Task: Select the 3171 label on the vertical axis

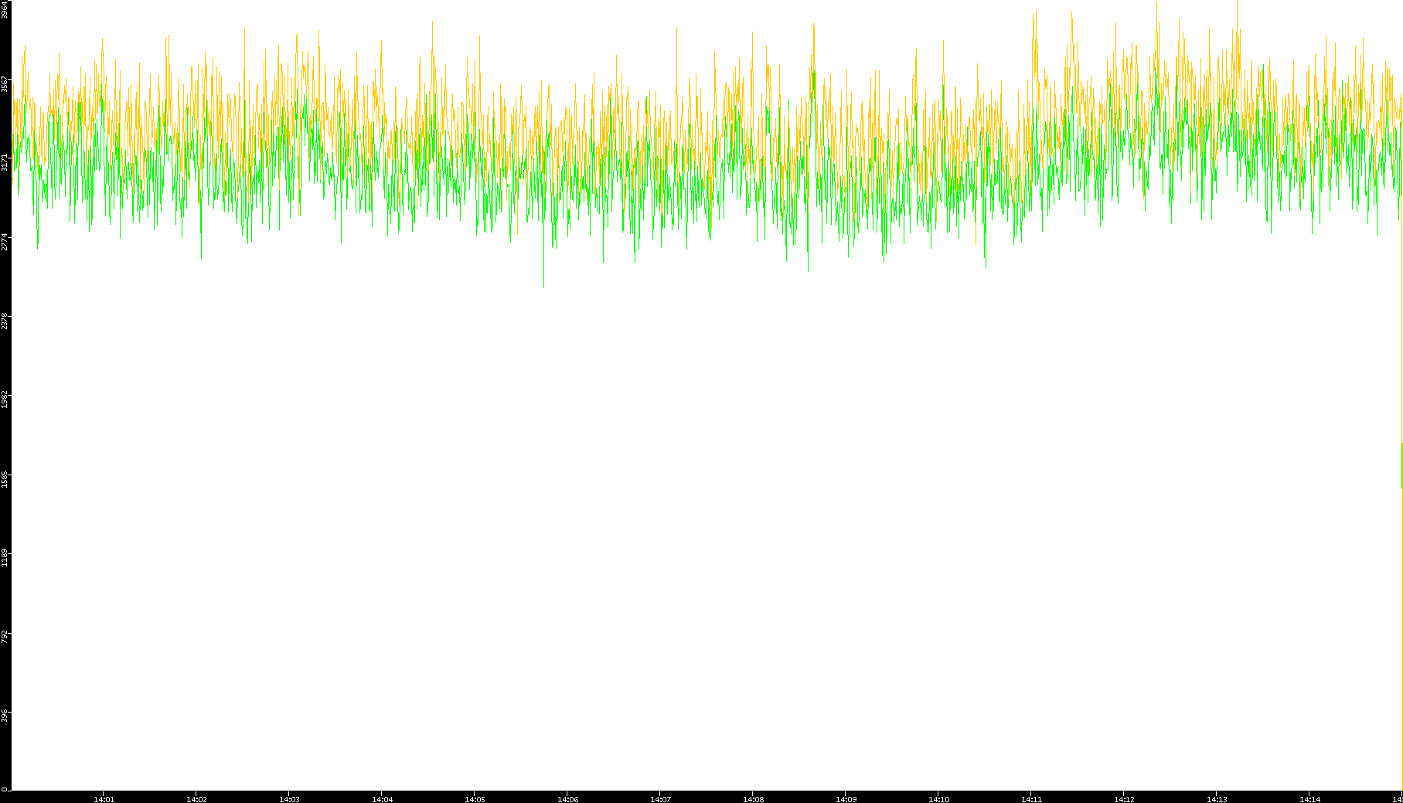Action: tap(5, 162)
